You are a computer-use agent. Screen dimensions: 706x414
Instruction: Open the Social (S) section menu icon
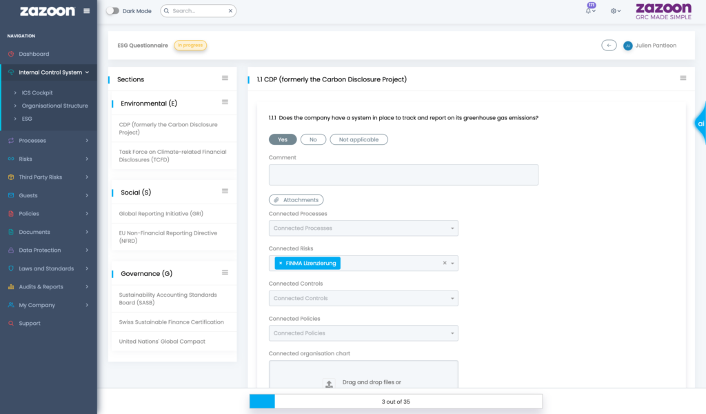225,191
